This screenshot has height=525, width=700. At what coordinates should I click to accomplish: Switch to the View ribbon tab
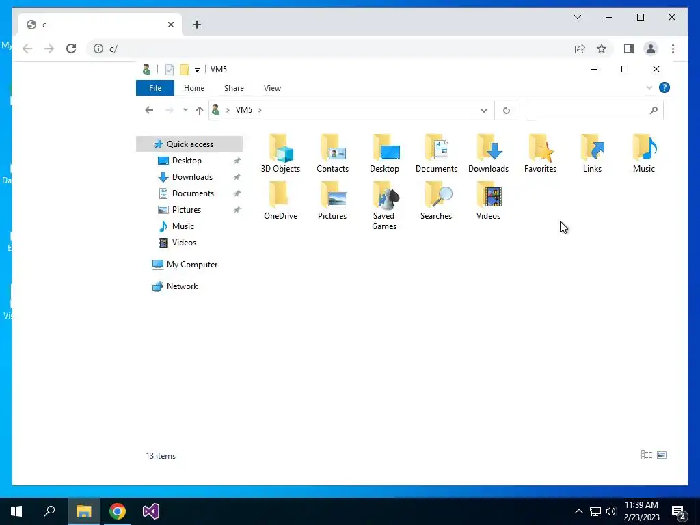coord(272,88)
